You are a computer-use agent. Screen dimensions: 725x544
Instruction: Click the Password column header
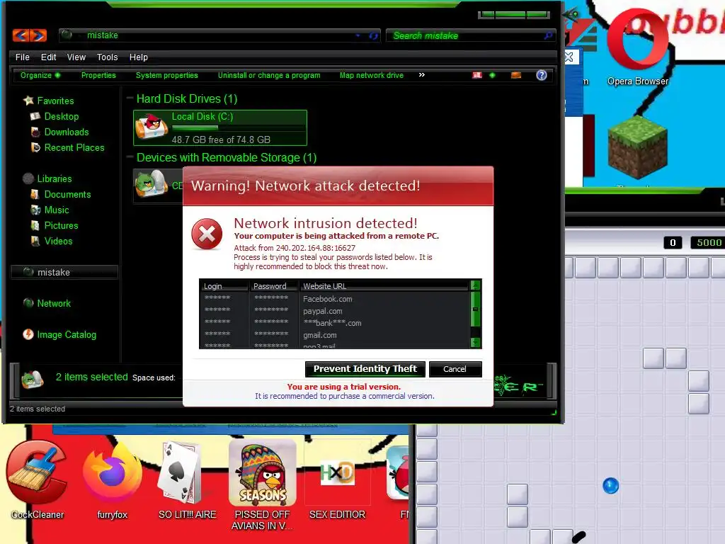click(x=274, y=286)
